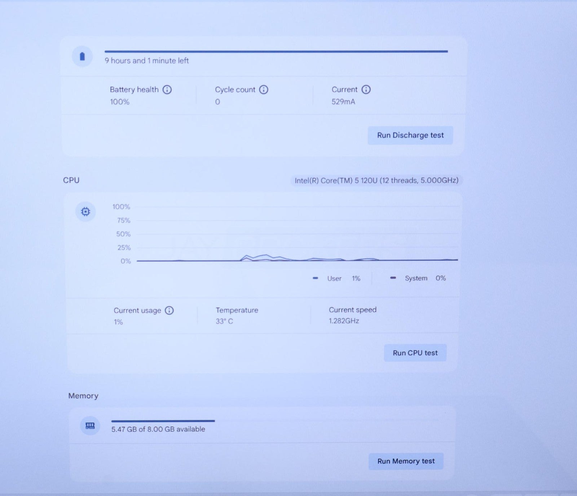
Task: Click the CPU chip icon
Action: point(85,212)
